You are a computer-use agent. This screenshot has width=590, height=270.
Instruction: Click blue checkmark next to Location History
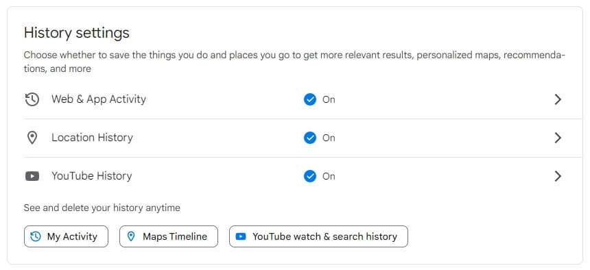310,138
